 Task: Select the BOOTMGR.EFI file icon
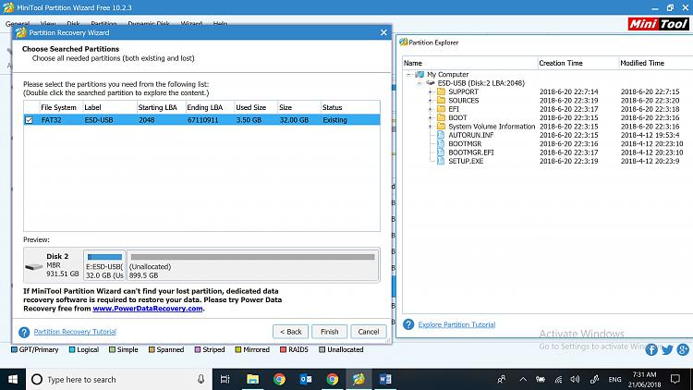point(441,152)
